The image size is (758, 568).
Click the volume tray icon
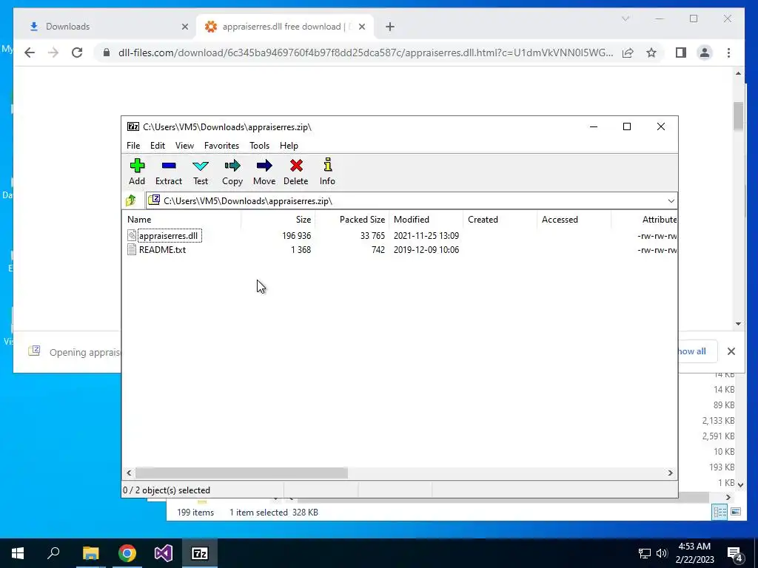661,553
